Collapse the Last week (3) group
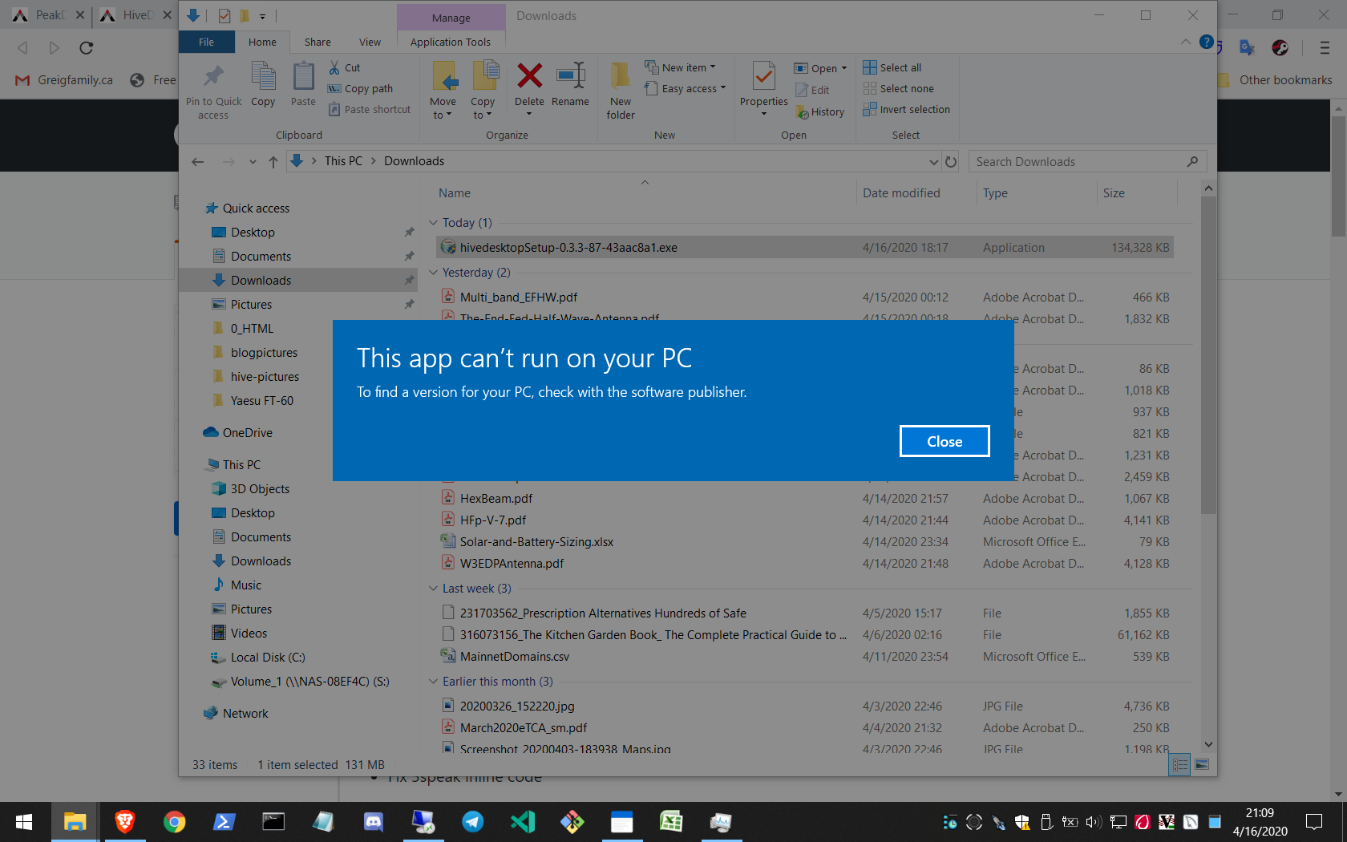Viewport: 1347px width, 842px height. pos(433,589)
